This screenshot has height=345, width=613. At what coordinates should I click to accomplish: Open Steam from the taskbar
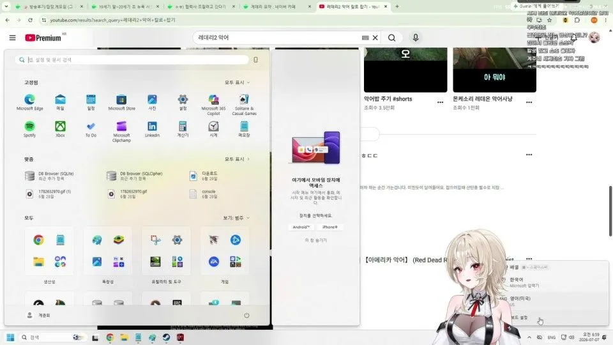point(166,337)
